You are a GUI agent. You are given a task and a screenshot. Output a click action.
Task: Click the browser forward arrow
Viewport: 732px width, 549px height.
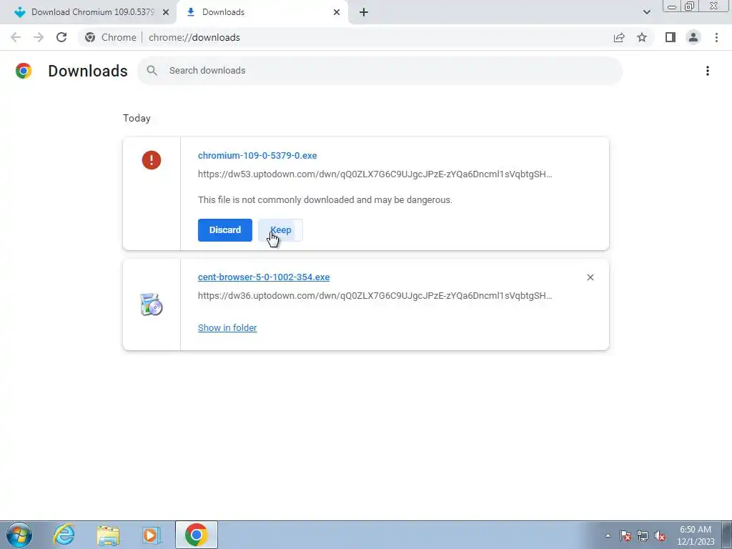click(x=39, y=37)
